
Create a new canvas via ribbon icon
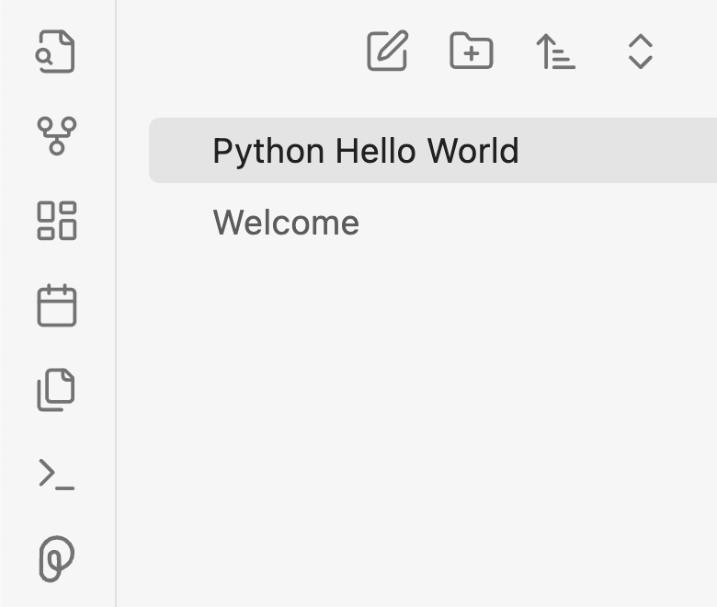[x=56, y=221]
